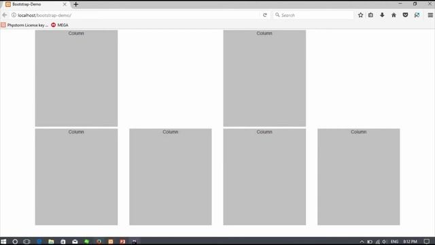Open Task View on the taskbar

pos(27,242)
